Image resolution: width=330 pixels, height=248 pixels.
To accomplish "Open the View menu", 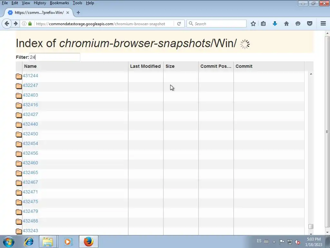I will click(26, 3).
